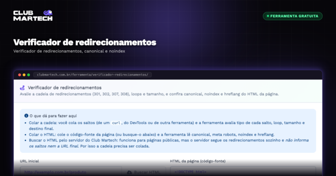Click the 'HTML da página (código-fonte)' label
Screen dimensions: 336x176
(198, 161)
